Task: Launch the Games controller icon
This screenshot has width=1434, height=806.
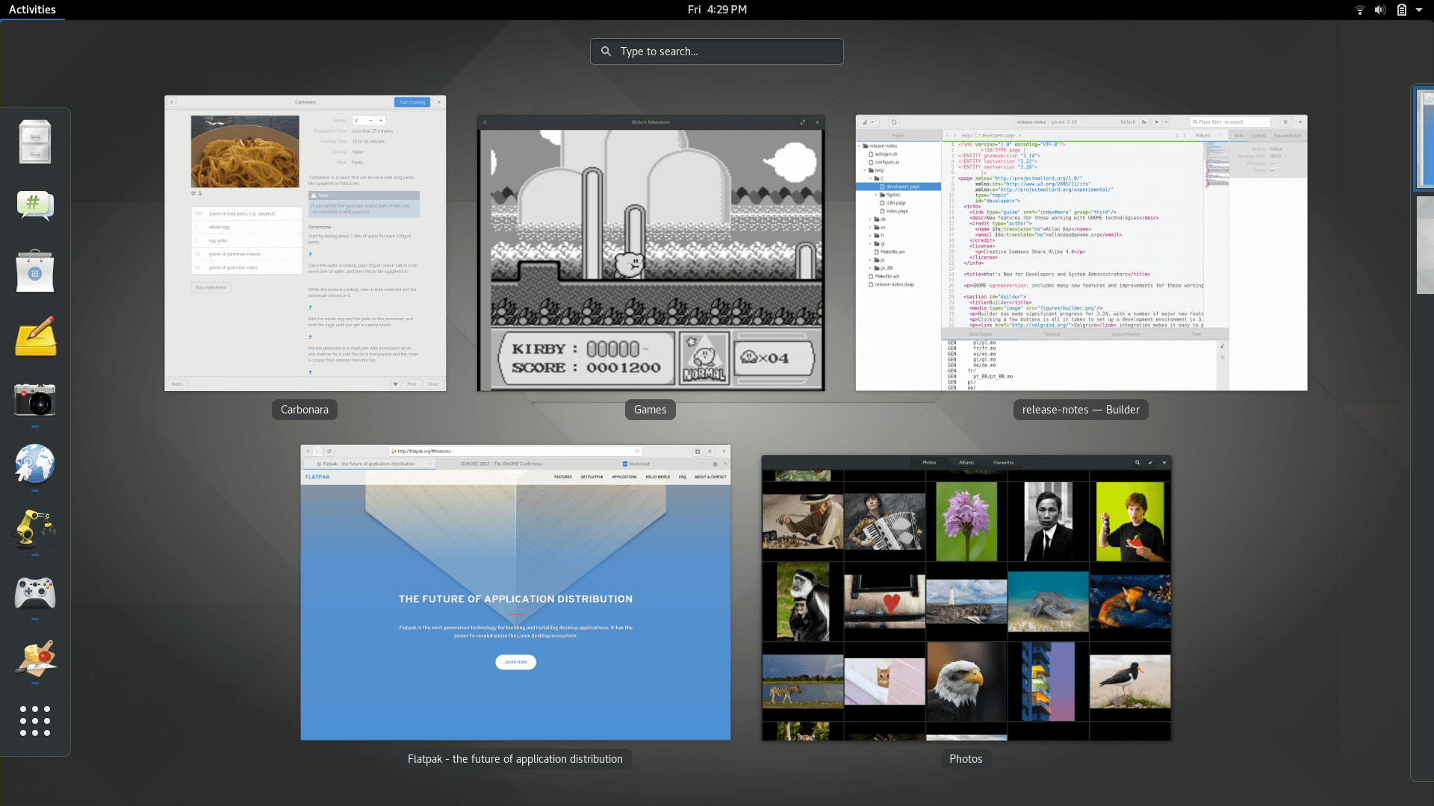Action: pos(35,593)
